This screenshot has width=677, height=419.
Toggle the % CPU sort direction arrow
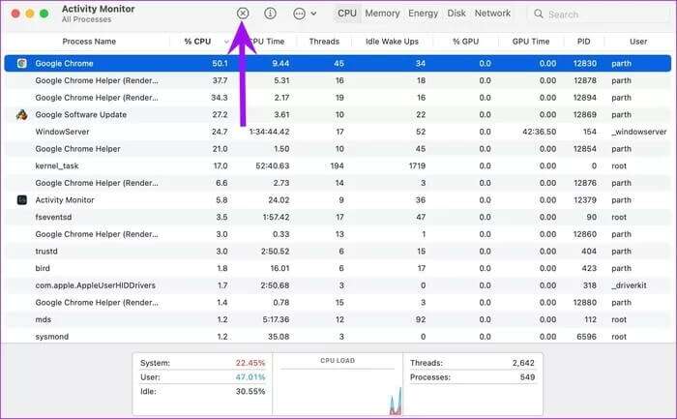pyautogui.click(x=226, y=42)
